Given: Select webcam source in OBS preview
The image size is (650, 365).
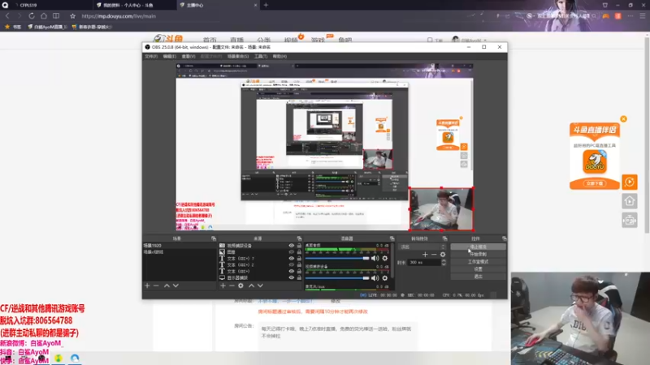Looking at the screenshot, I should point(441,209).
